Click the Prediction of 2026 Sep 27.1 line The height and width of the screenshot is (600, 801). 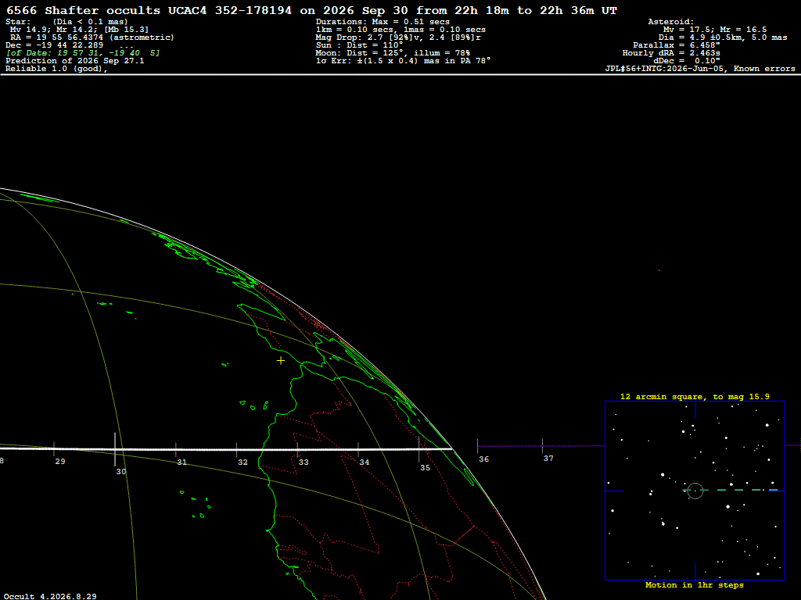pos(74,61)
